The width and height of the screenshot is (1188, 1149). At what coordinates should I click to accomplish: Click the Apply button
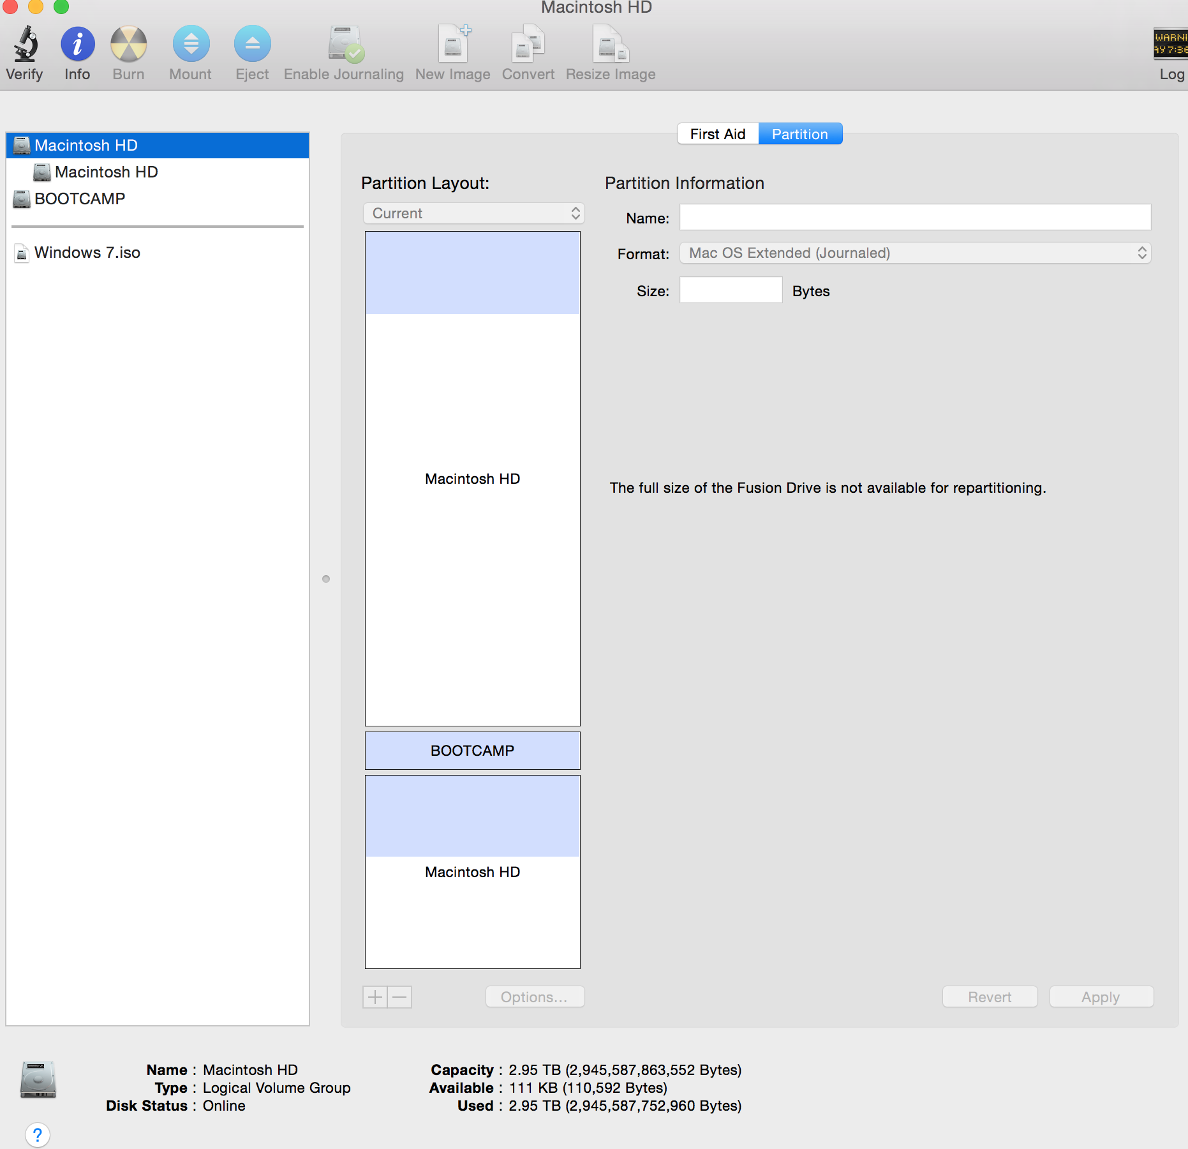pos(1101,997)
